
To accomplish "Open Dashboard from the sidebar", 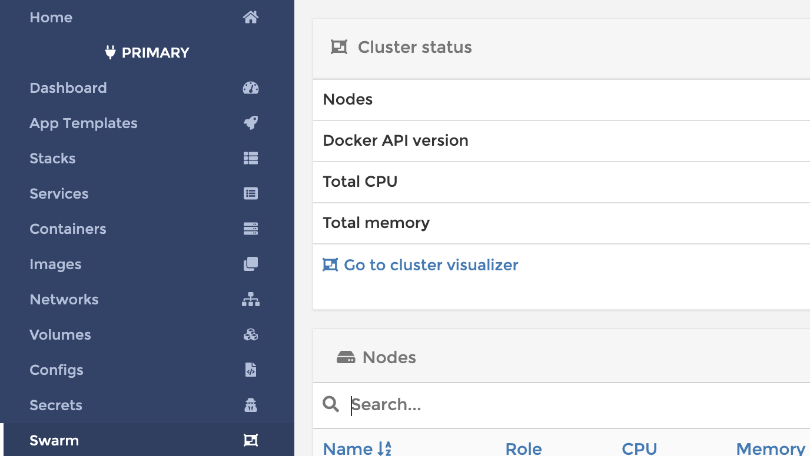I will 68,88.
